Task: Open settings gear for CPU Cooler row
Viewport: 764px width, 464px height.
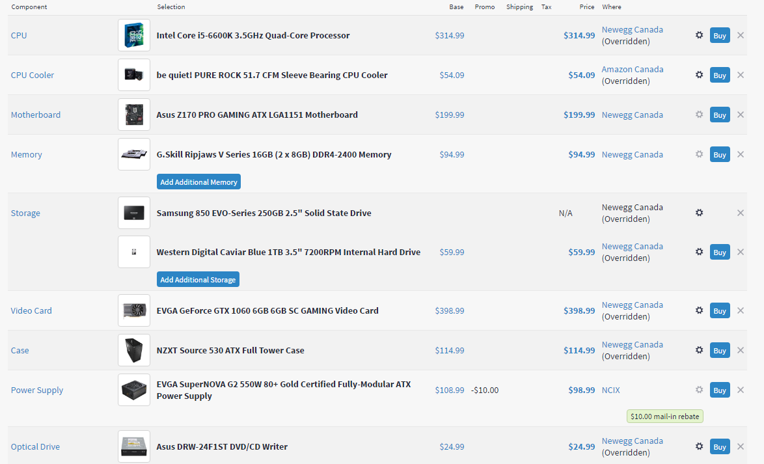Action: point(699,75)
